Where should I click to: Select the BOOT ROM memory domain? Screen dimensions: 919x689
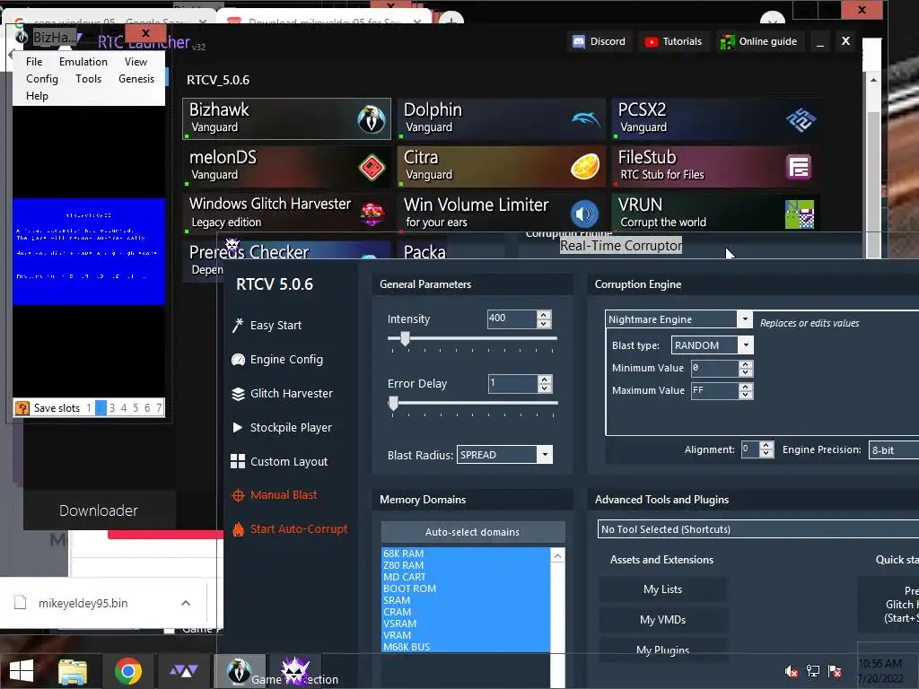point(466,589)
